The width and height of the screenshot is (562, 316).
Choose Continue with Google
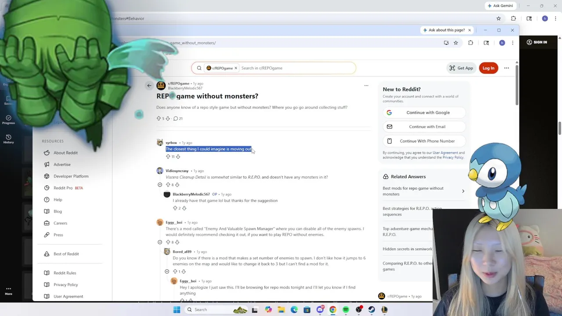click(424, 112)
